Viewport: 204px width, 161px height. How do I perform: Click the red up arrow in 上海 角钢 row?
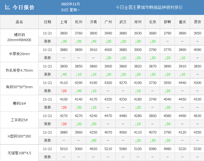click(x=62, y=91)
